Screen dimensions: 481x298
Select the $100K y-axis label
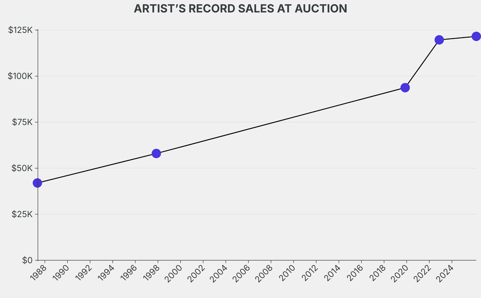click(x=20, y=76)
